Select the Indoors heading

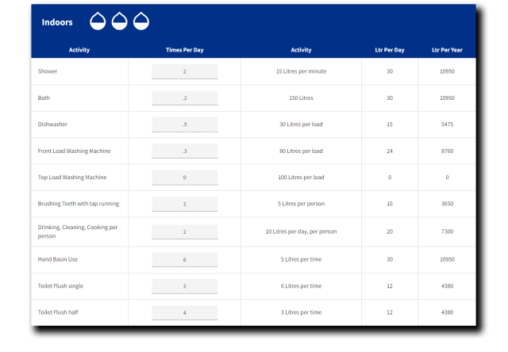57,22
